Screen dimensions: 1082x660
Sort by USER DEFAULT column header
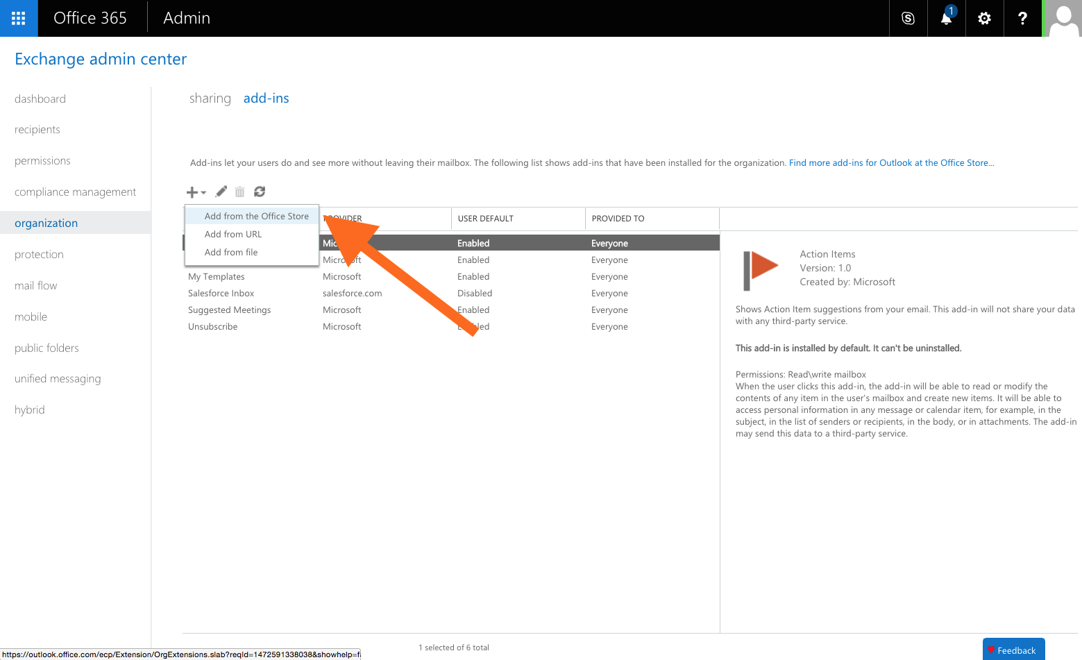[x=486, y=218]
